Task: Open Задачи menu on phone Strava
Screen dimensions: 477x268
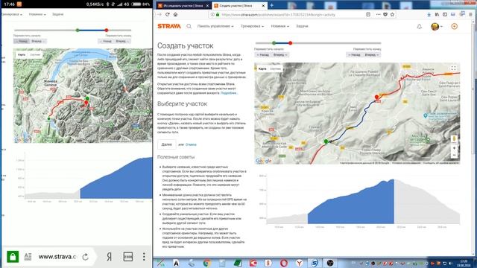Action: pyautogui.click(x=57, y=14)
